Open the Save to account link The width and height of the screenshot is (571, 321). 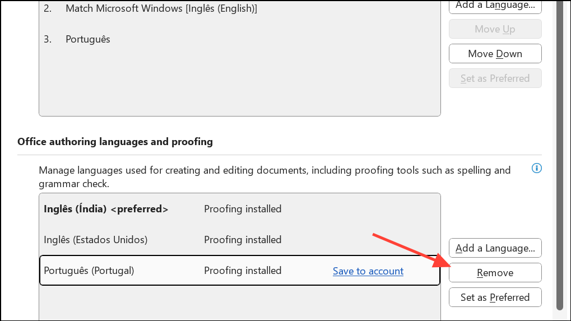[368, 271]
